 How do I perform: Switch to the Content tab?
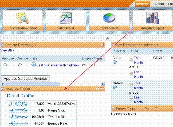point(158,4)
